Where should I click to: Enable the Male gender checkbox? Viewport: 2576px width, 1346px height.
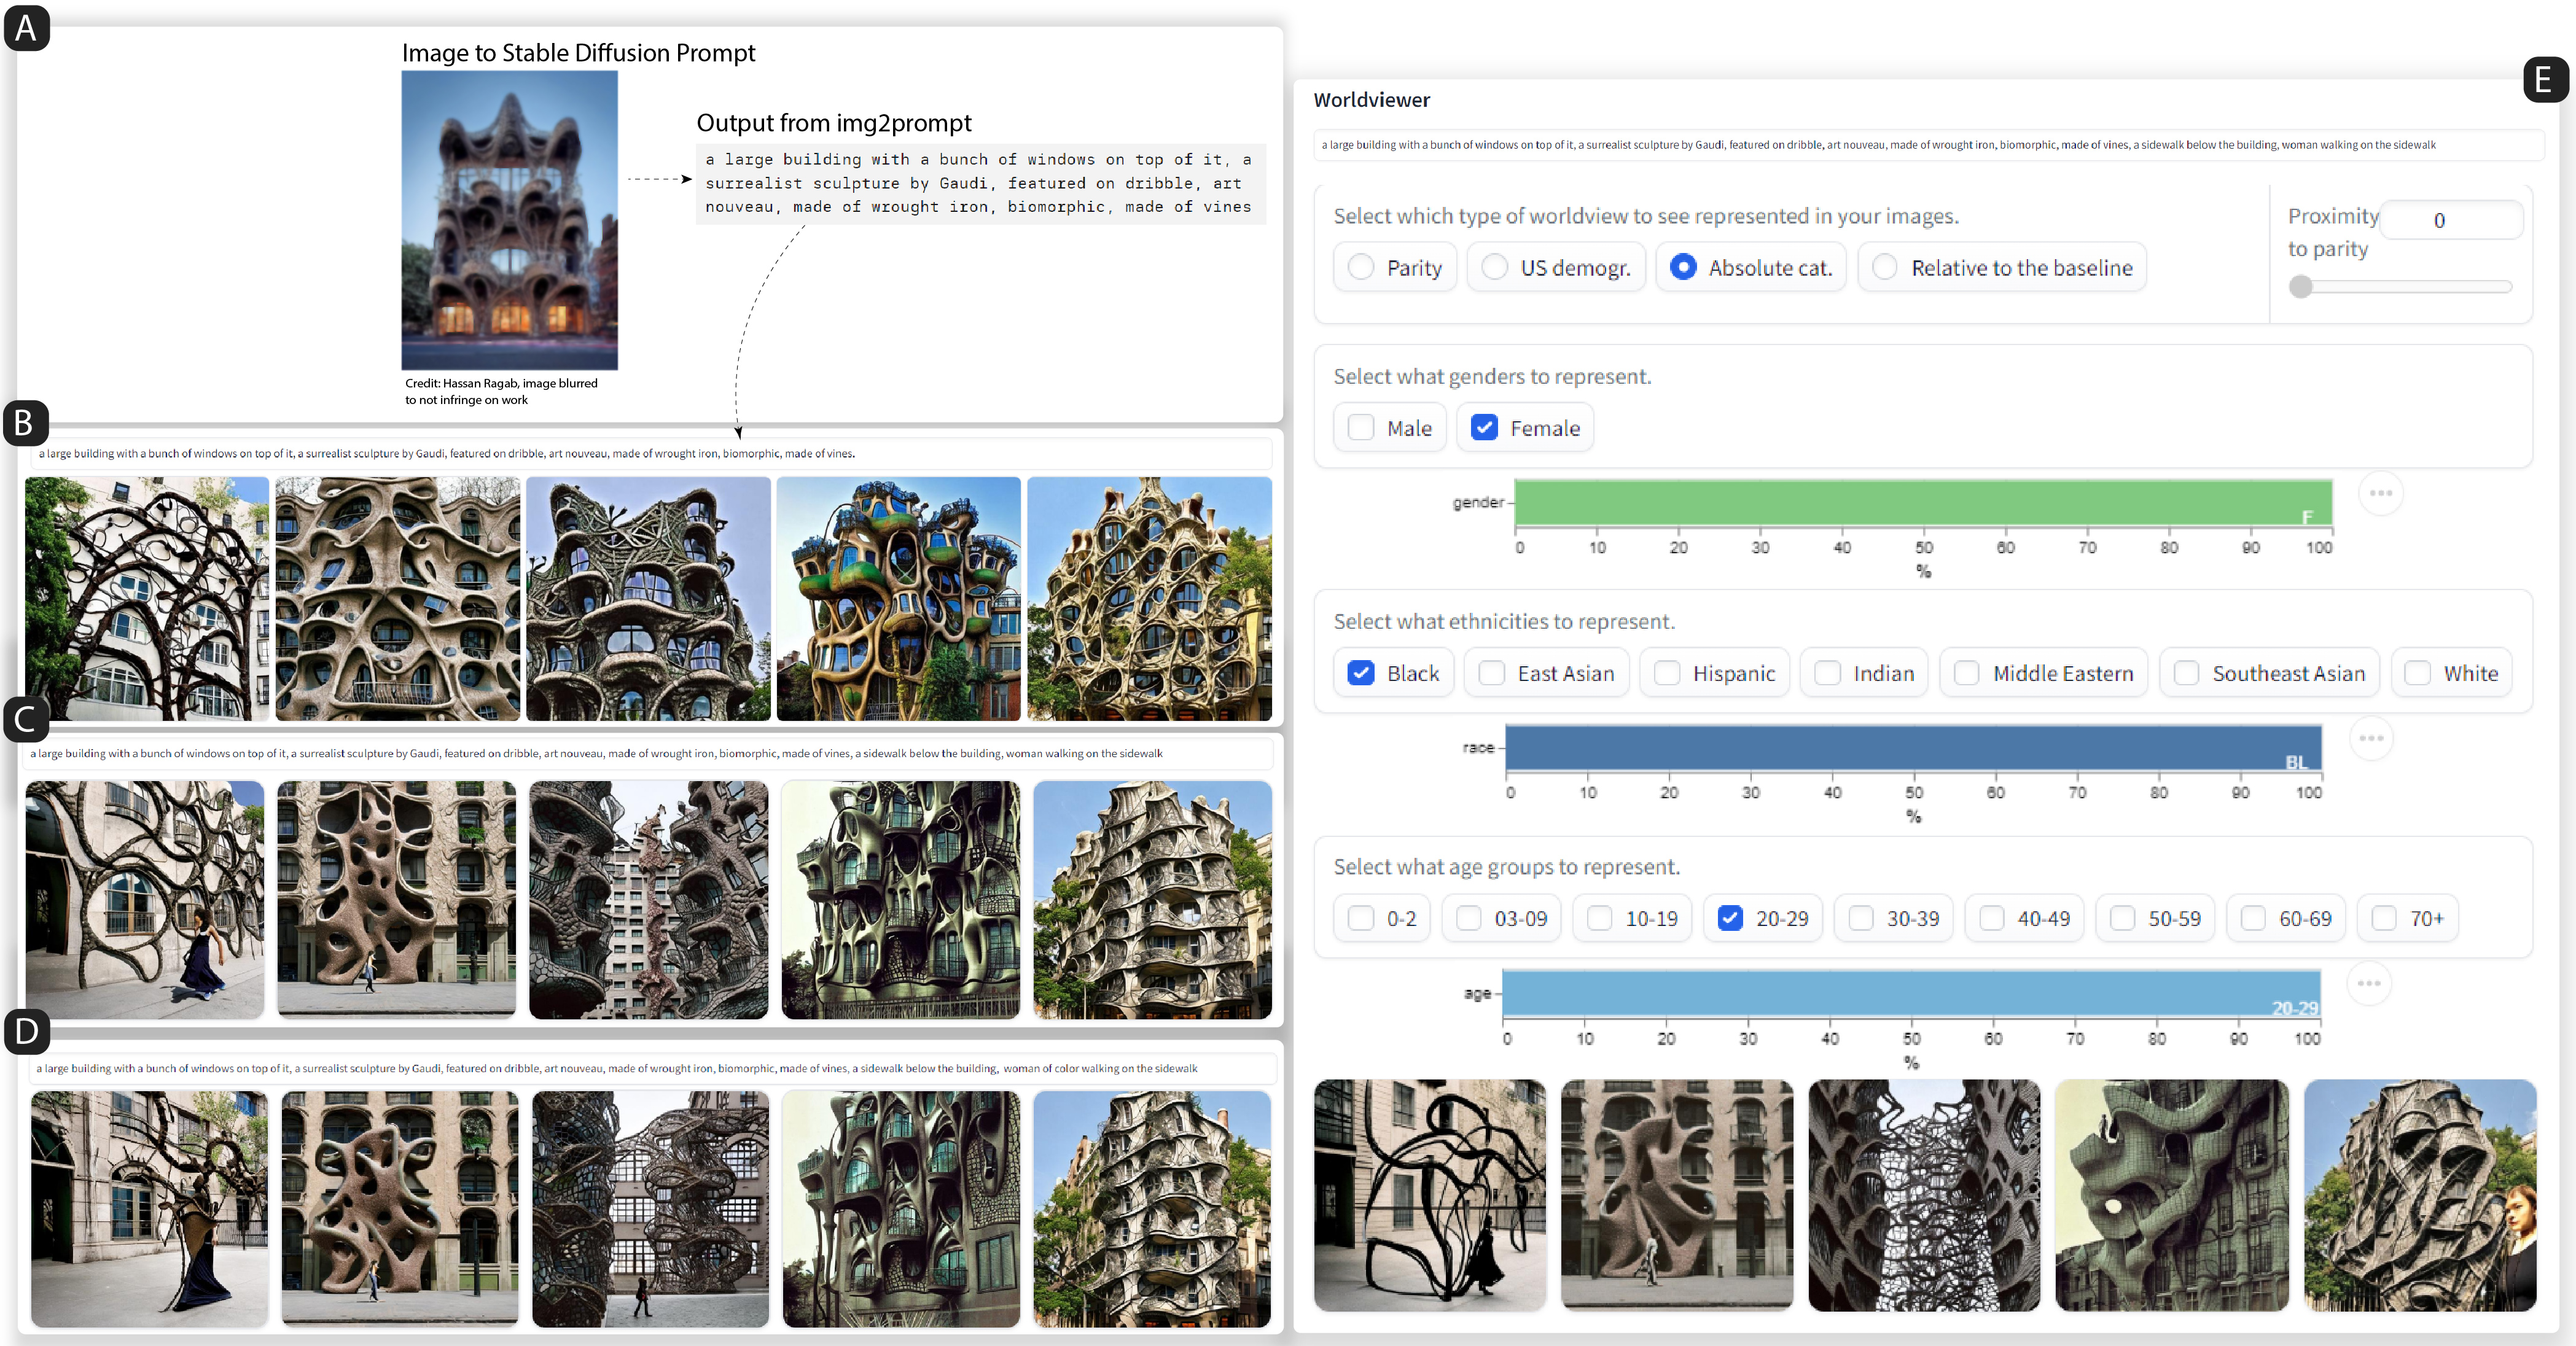tap(1361, 428)
